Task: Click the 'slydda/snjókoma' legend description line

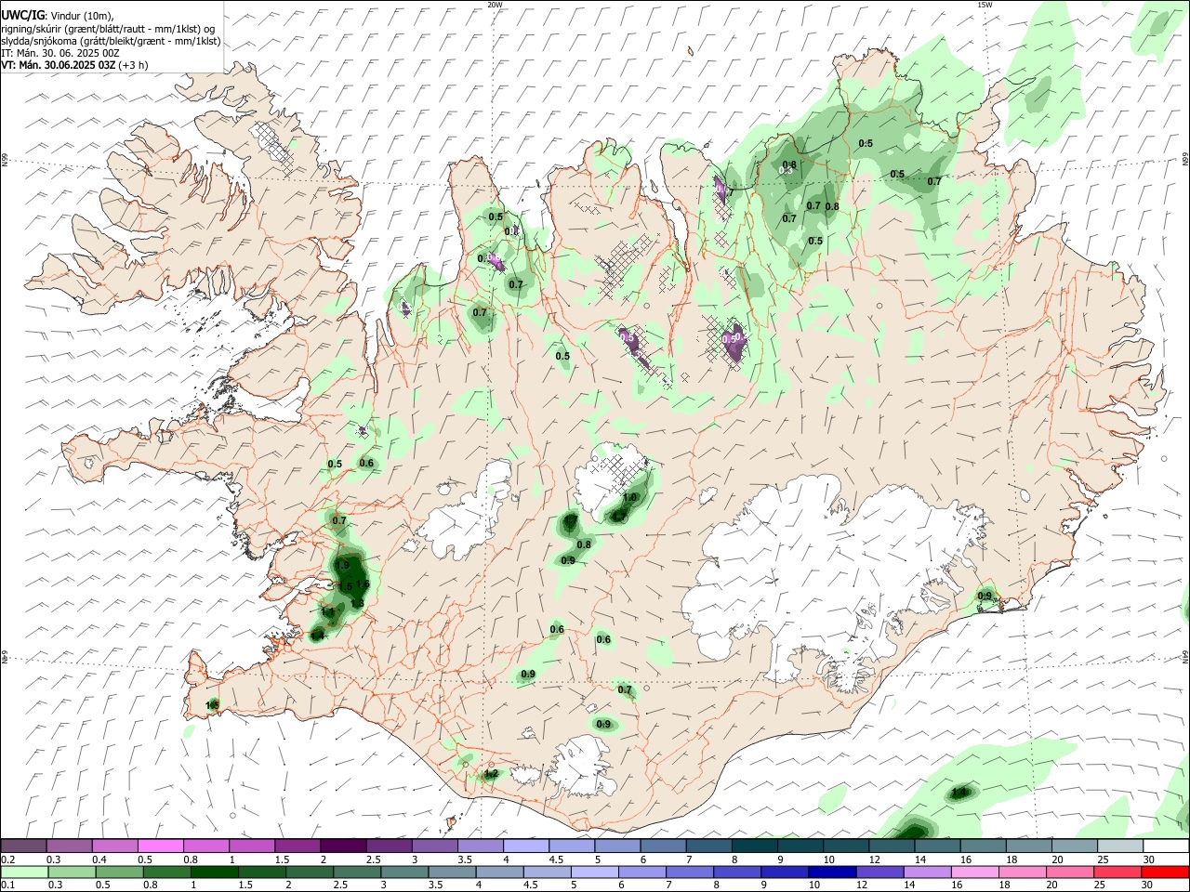Action: click(x=111, y=41)
